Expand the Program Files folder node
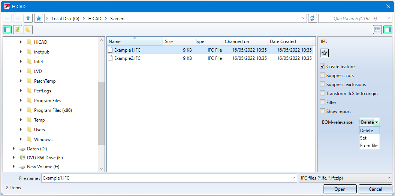395x196 pixels. pyautogui.click(x=21, y=101)
